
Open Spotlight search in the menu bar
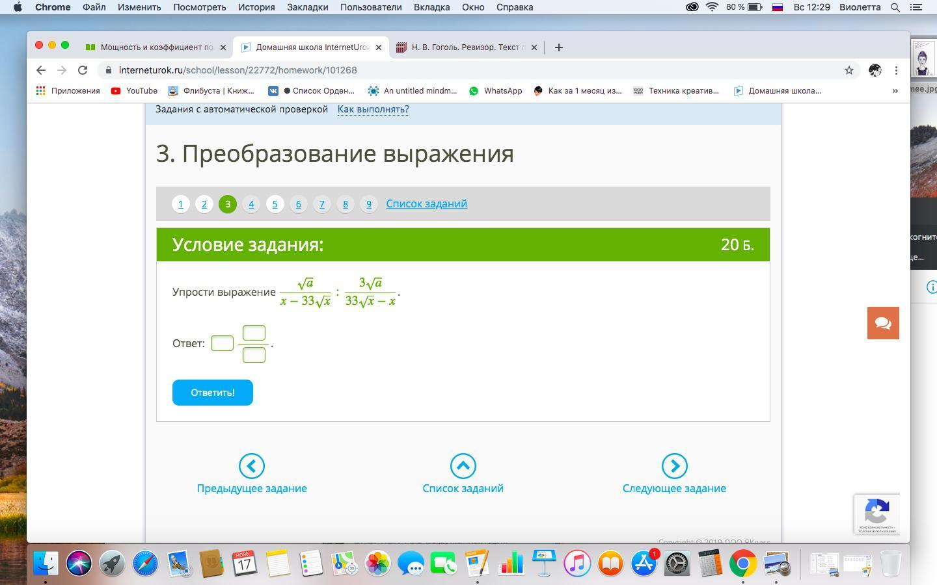(895, 7)
